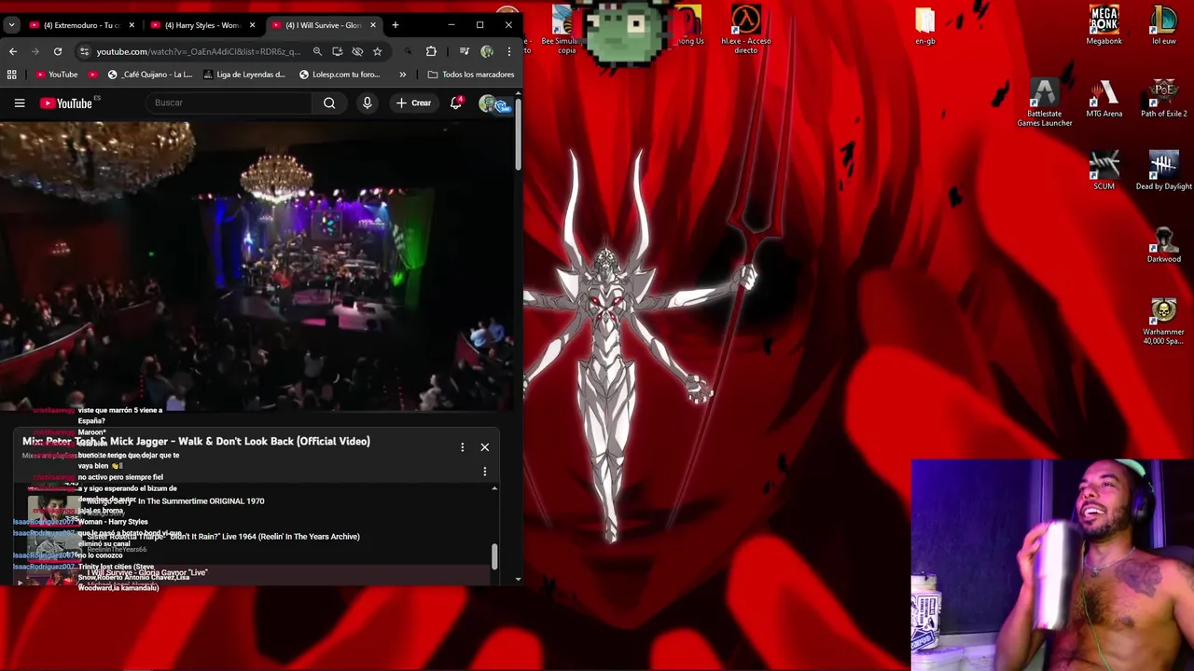Start voice search with the microphone icon
Viewport: 1194px width, 671px height.
coord(368,103)
